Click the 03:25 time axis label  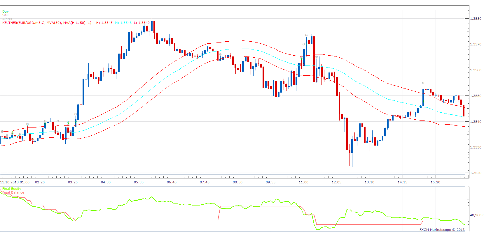(73, 182)
